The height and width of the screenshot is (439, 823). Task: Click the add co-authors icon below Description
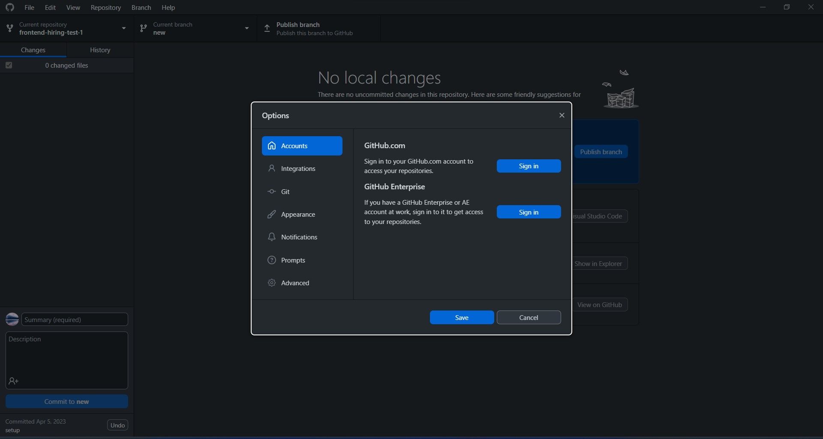(x=14, y=381)
